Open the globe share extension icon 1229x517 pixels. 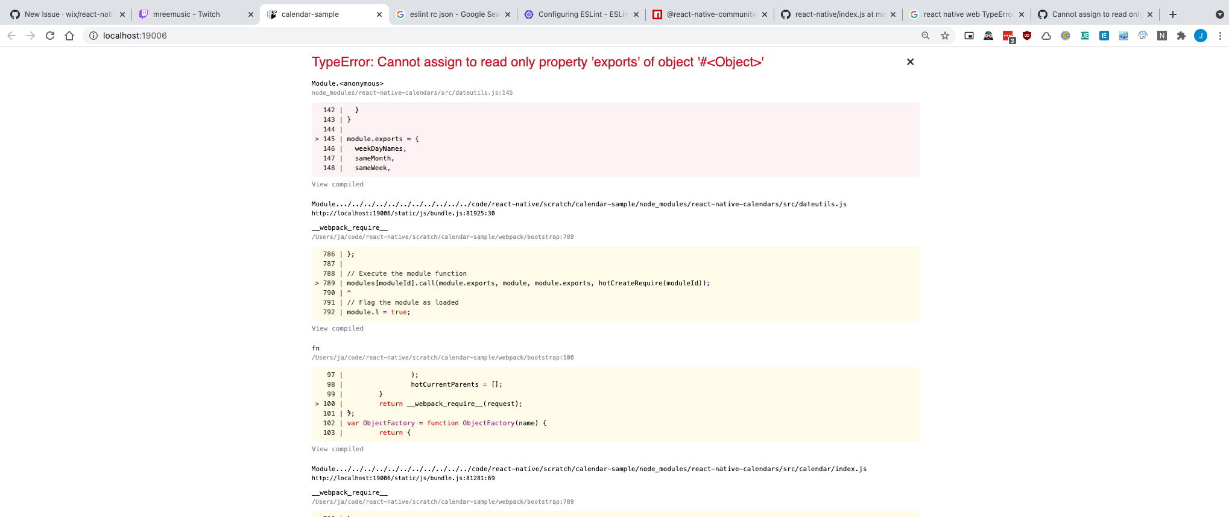click(1066, 36)
